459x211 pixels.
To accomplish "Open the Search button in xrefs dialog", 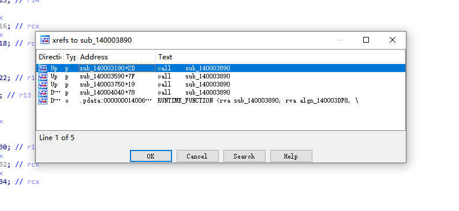I will pyautogui.click(x=244, y=156).
